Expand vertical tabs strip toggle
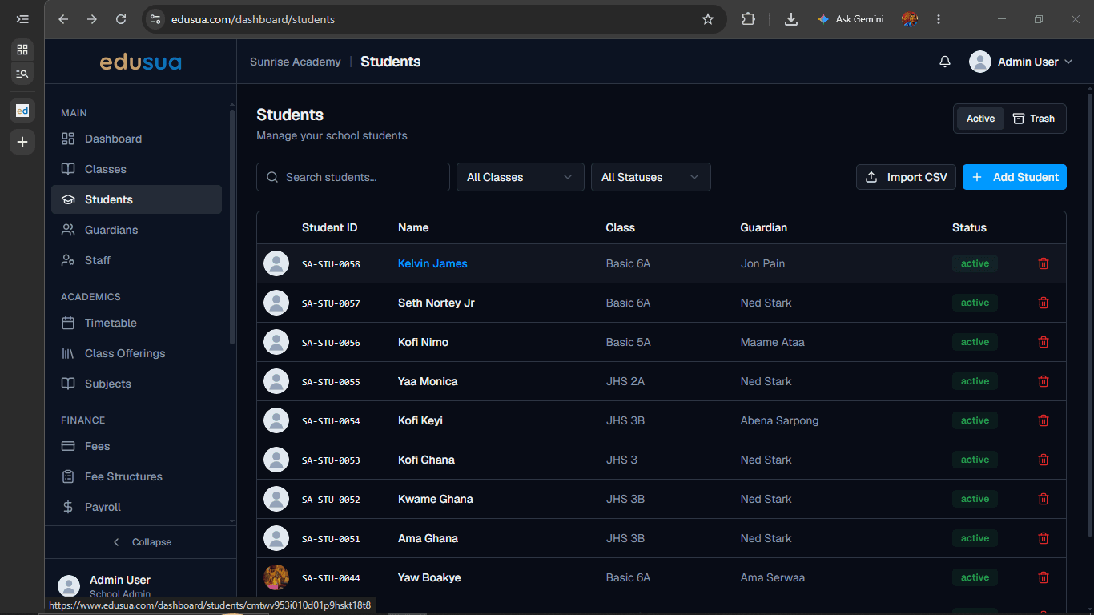The height and width of the screenshot is (615, 1094). [x=22, y=19]
